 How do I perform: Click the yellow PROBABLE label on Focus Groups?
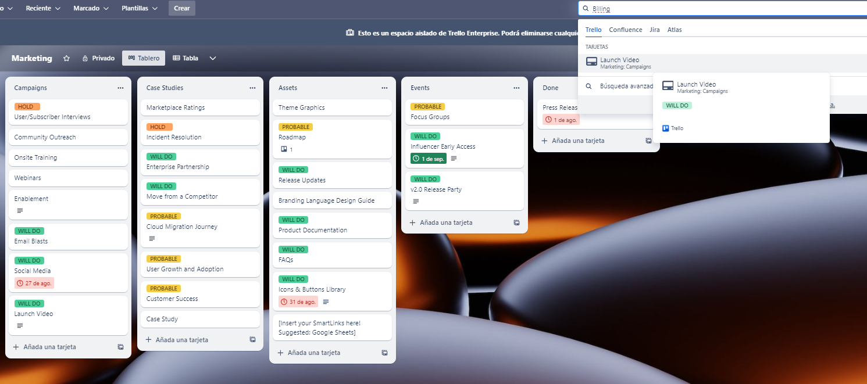click(427, 106)
